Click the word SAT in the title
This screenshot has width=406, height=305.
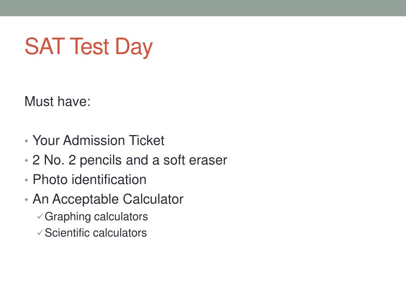coord(45,46)
